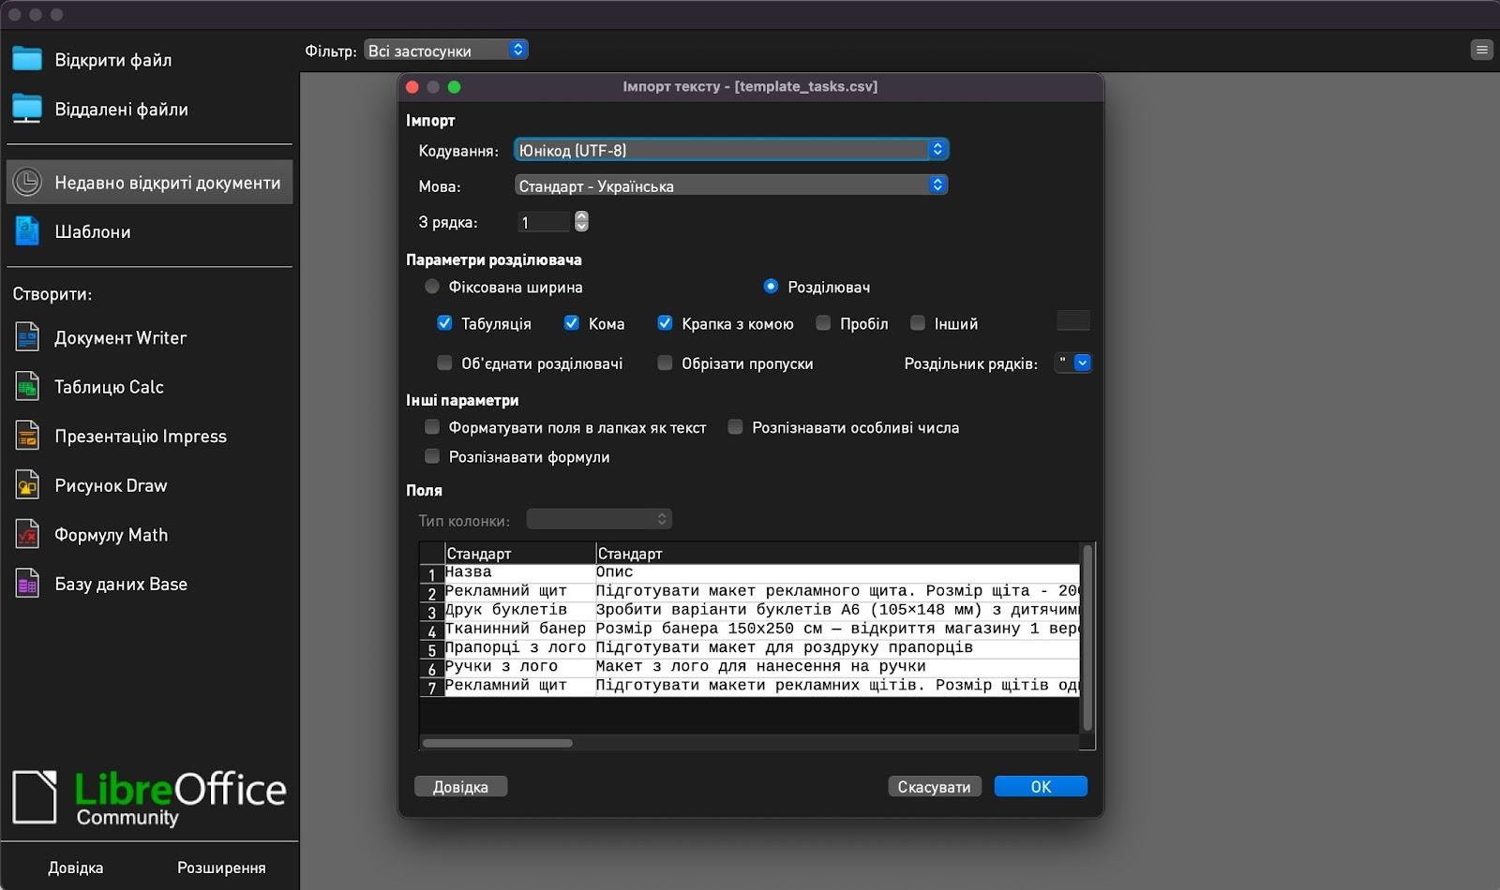Screen dimensions: 1500x890
Task: Open the Розширення item at the bottom
Action: (x=221, y=868)
